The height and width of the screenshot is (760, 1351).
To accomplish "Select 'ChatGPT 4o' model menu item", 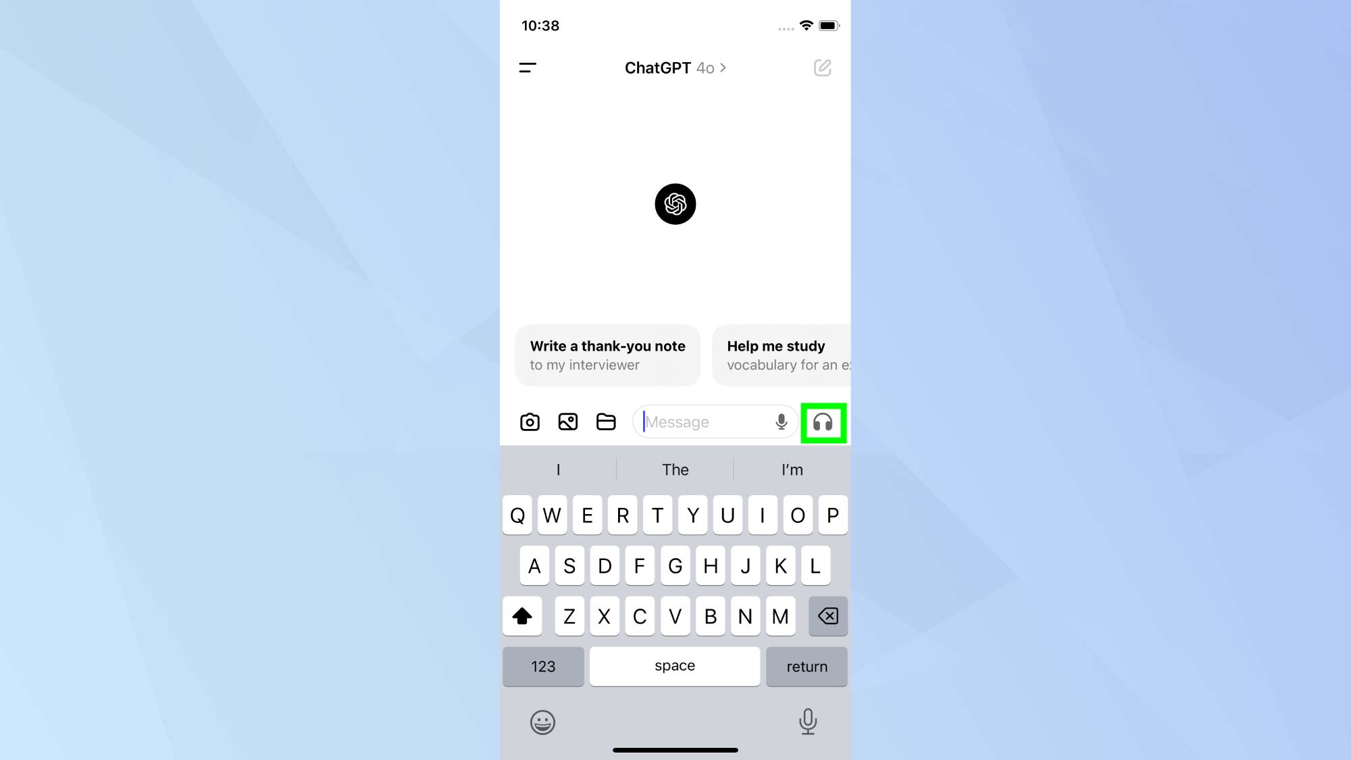I will 675,68.
